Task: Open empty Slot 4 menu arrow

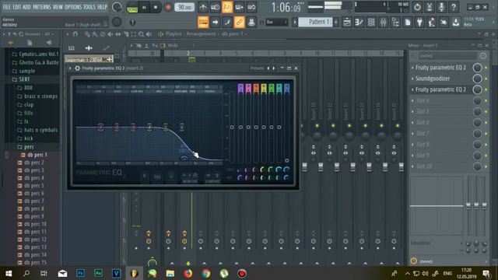Action: pos(412,100)
